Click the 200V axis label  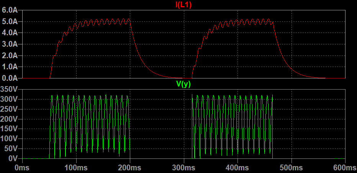pyautogui.click(x=9, y=119)
